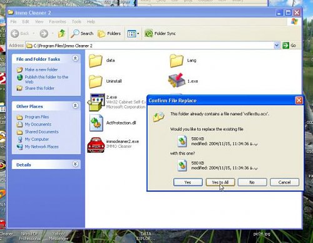This screenshot has width=313, height=243.
Task: Click the Share this folder icon
Action: point(19,88)
